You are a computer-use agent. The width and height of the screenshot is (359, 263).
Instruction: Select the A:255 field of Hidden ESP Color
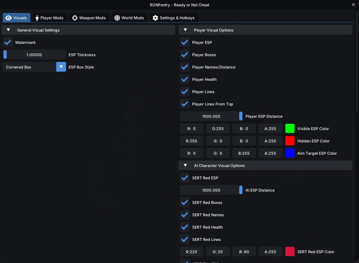(271, 141)
